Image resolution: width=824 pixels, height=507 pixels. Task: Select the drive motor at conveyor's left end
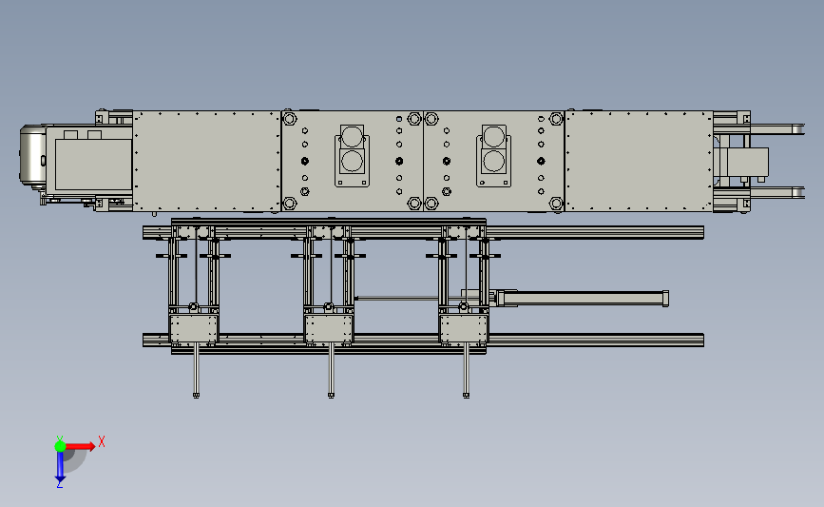click(x=33, y=155)
